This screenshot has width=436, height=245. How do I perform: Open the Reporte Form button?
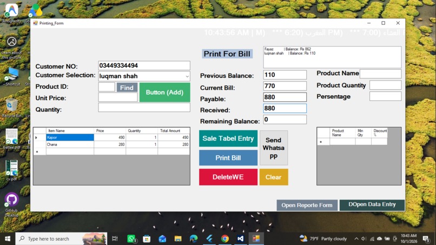click(x=307, y=205)
